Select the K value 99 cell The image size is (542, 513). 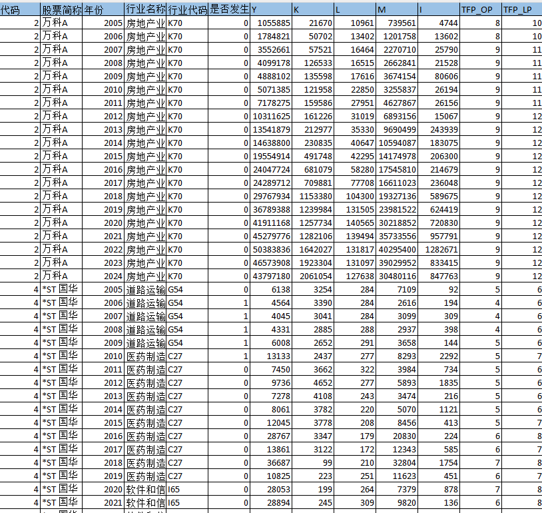[x=313, y=462]
